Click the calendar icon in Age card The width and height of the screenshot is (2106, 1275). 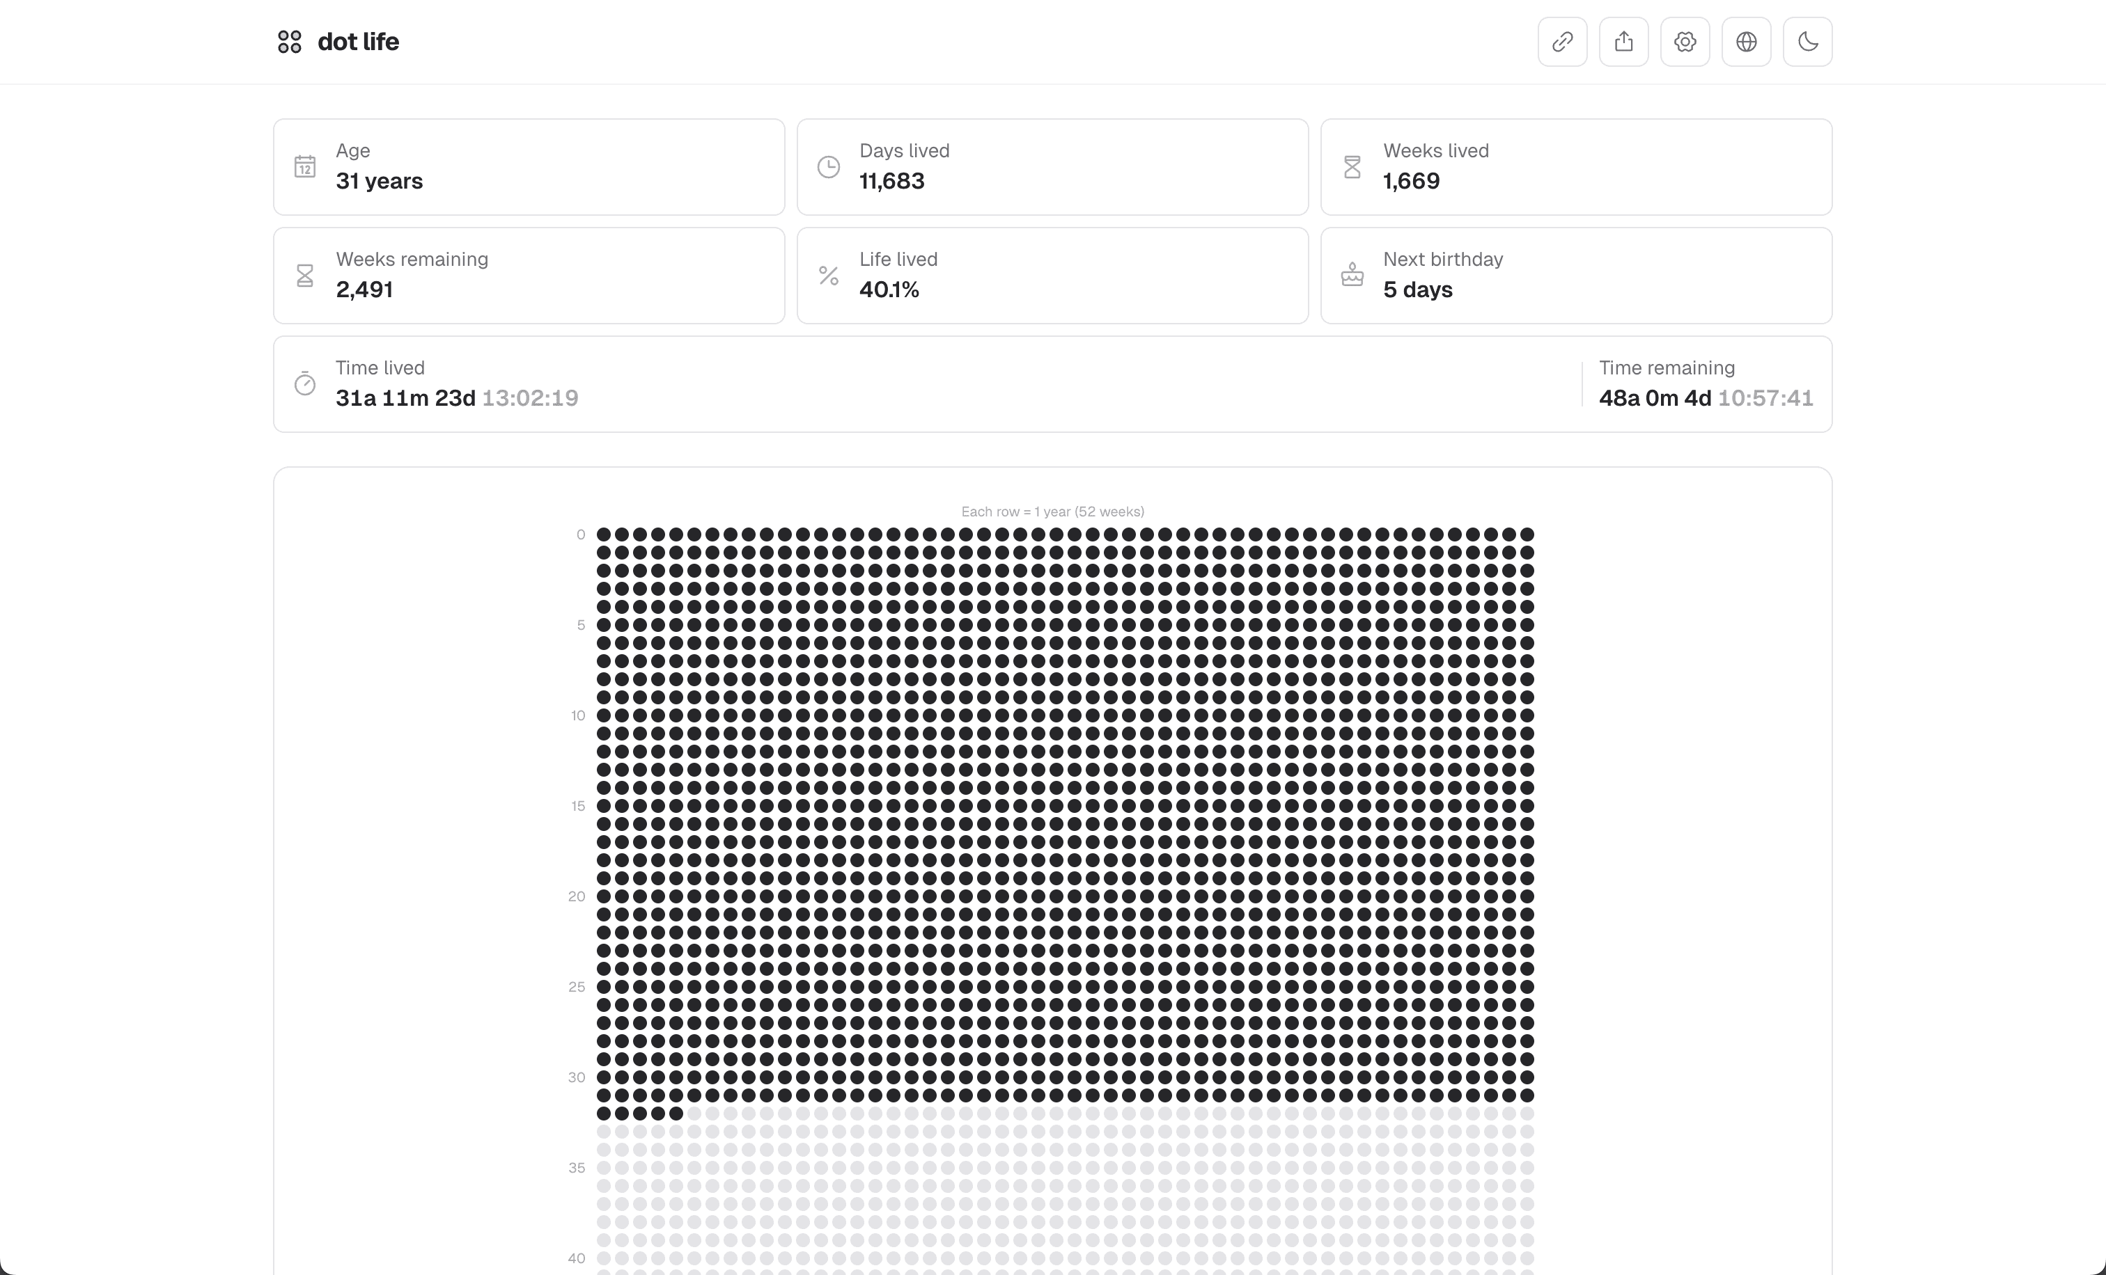click(x=305, y=166)
